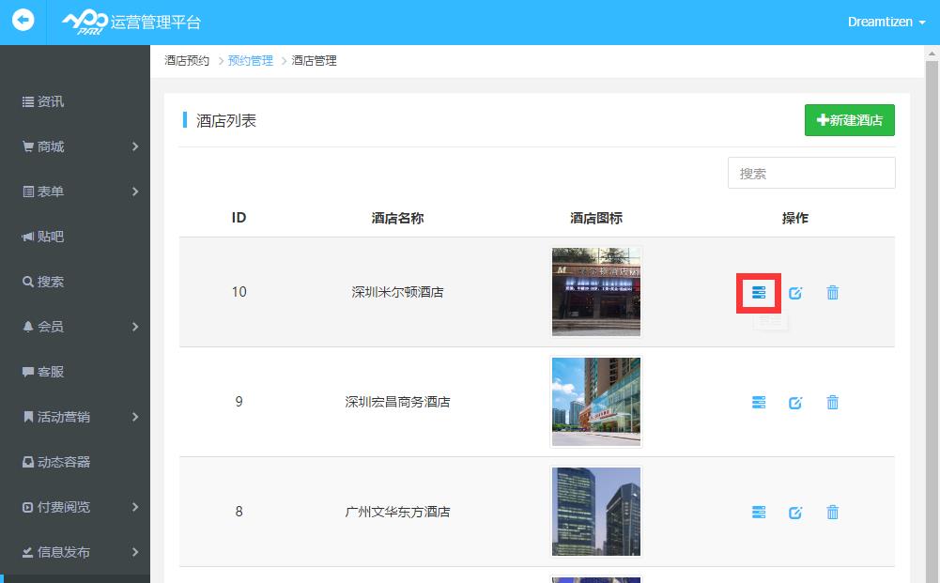Click edit icon for 广州文华东方酒店

pyautogui.click(x=795, y=513)
